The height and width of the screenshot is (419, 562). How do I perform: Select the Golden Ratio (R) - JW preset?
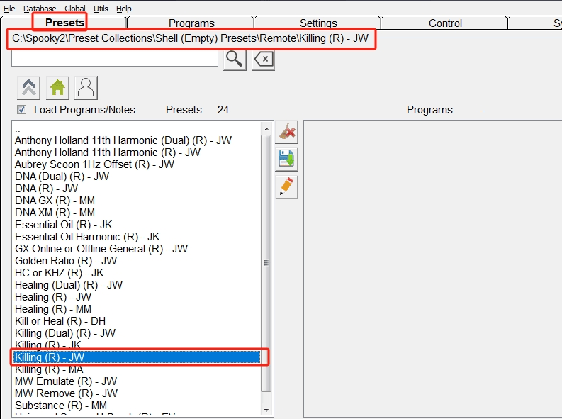[x=66, y=261]
